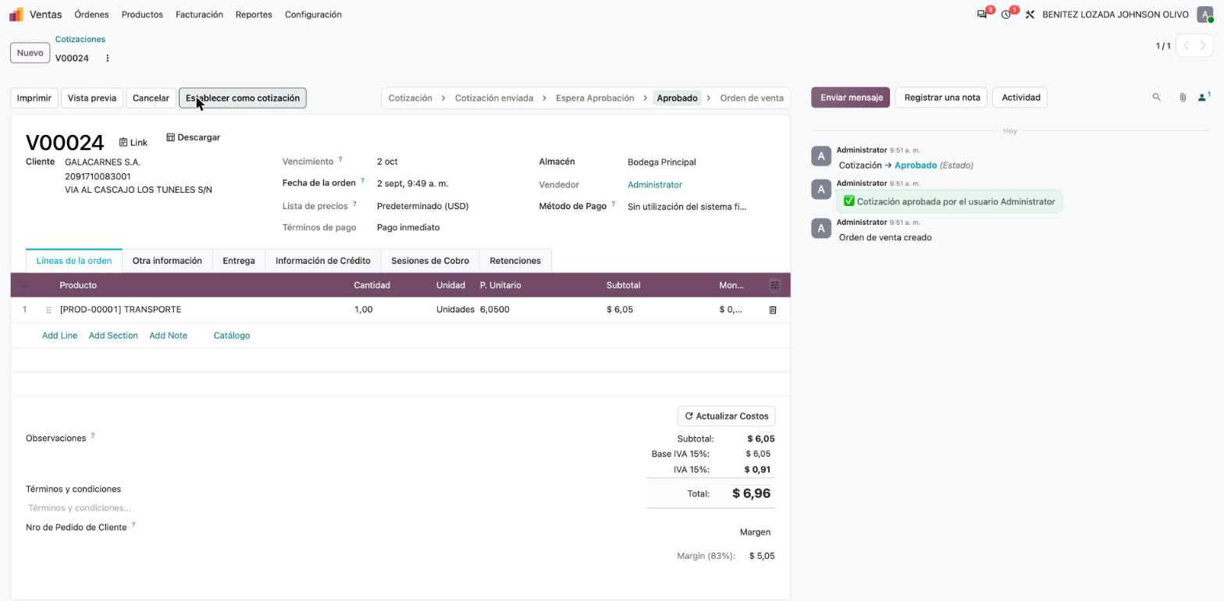Click the Vencimiento date field
The height and width of the screenshot is (601, 1224).
[x=450, y=162]
